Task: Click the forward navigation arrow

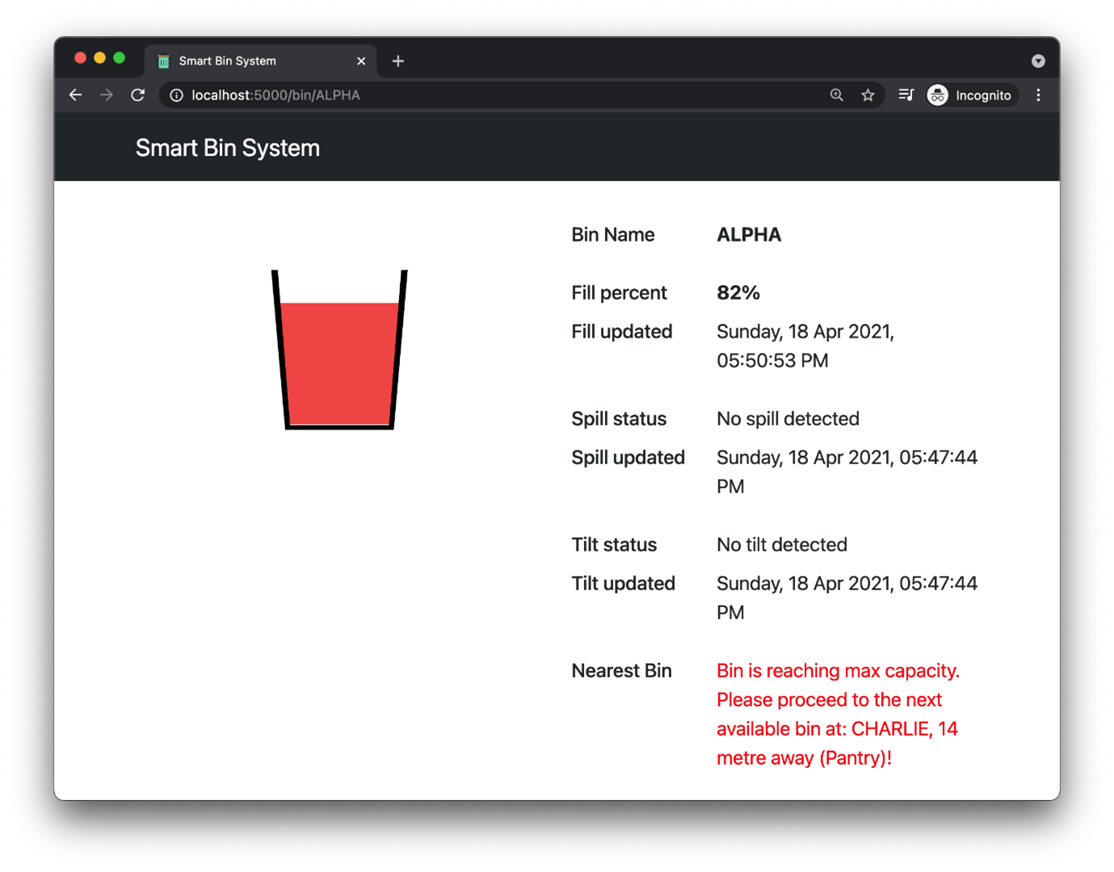Action: [x=107, y=95]
